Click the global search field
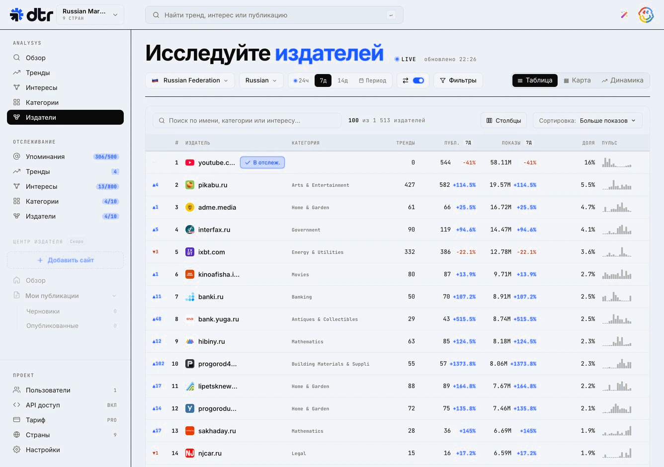This screenshot has width=664, height=467. tap(274, 15)
